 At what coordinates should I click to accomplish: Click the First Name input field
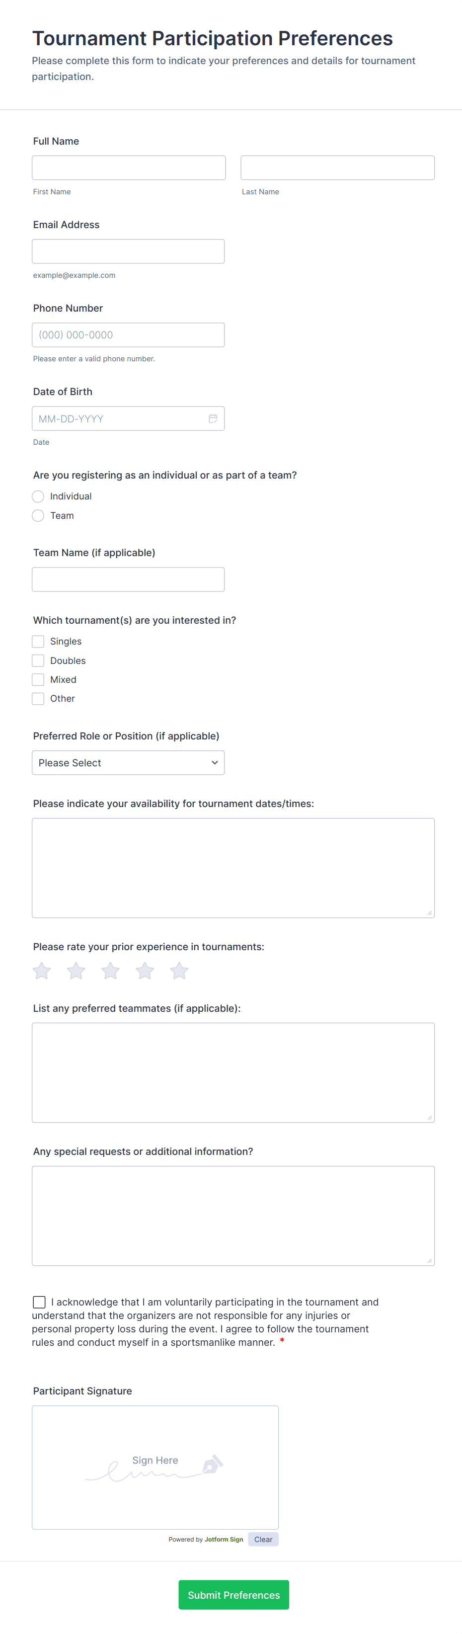pyautogui.click(x=129, y=167)
